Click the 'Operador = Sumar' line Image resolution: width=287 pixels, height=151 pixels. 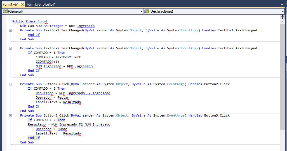click(51, 129)
